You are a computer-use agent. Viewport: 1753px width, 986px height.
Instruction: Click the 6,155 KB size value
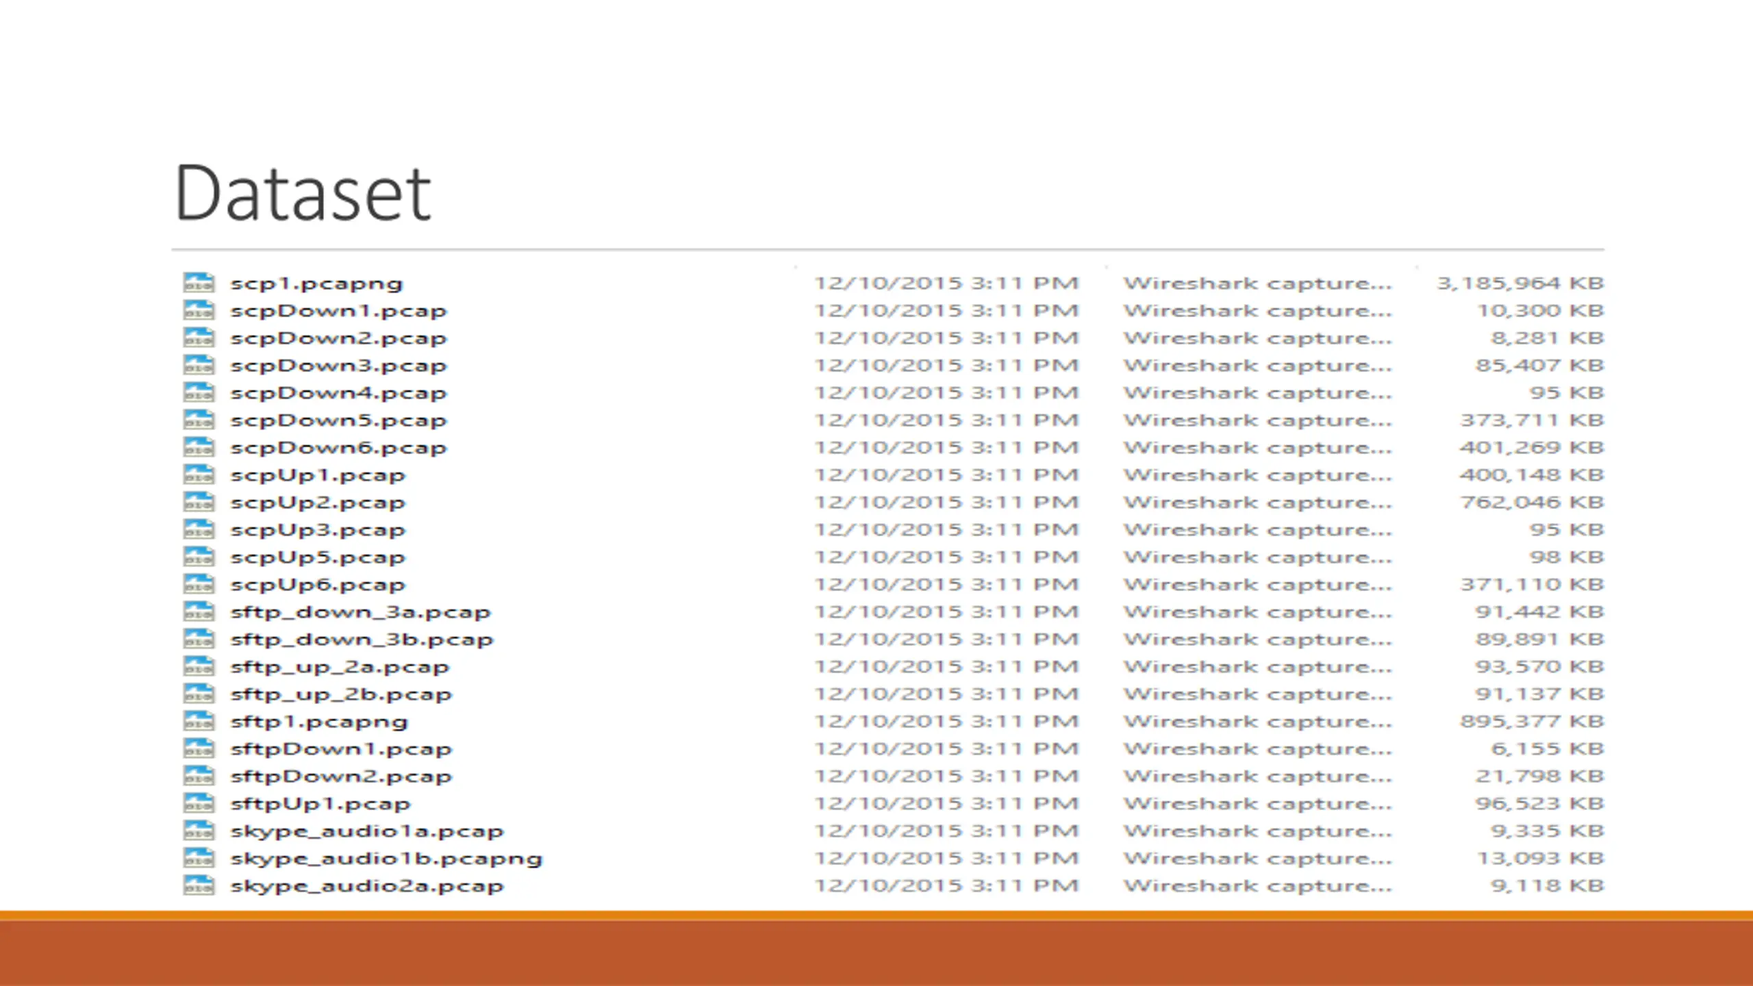click(x=1548, y=749)
